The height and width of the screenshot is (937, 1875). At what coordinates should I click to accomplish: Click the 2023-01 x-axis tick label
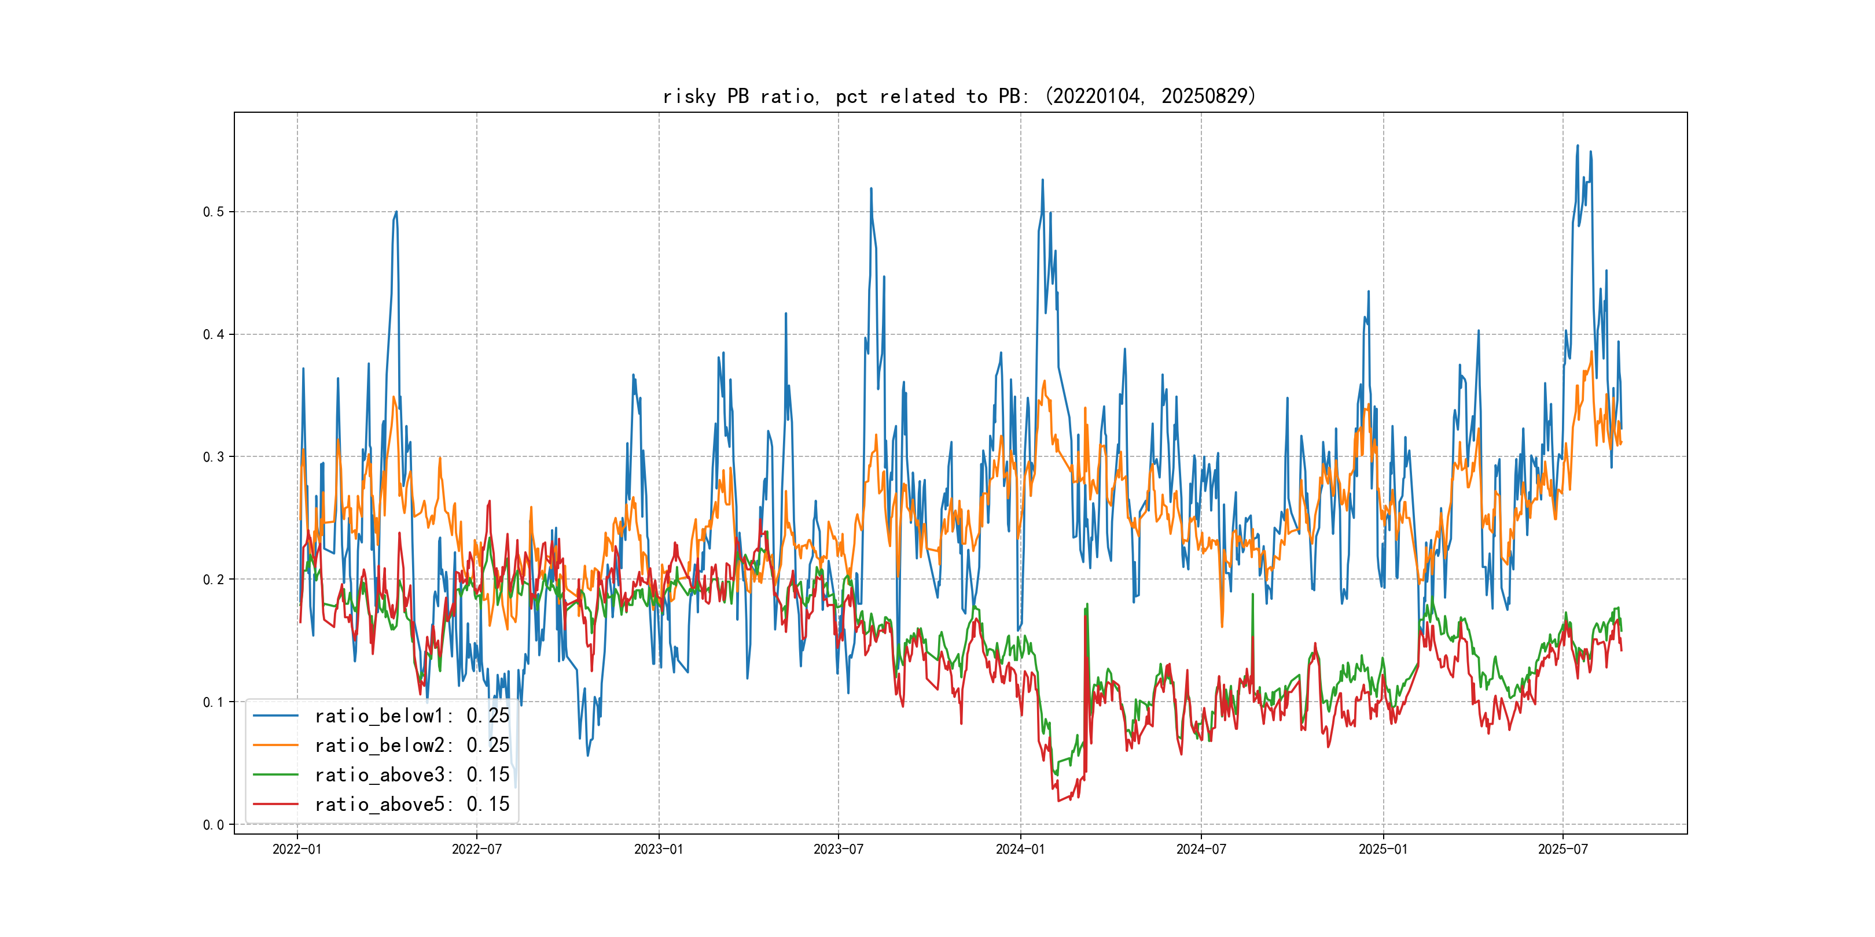tap(659, 849)
